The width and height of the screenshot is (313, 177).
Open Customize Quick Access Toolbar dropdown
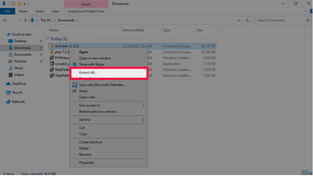pos(24,4)
